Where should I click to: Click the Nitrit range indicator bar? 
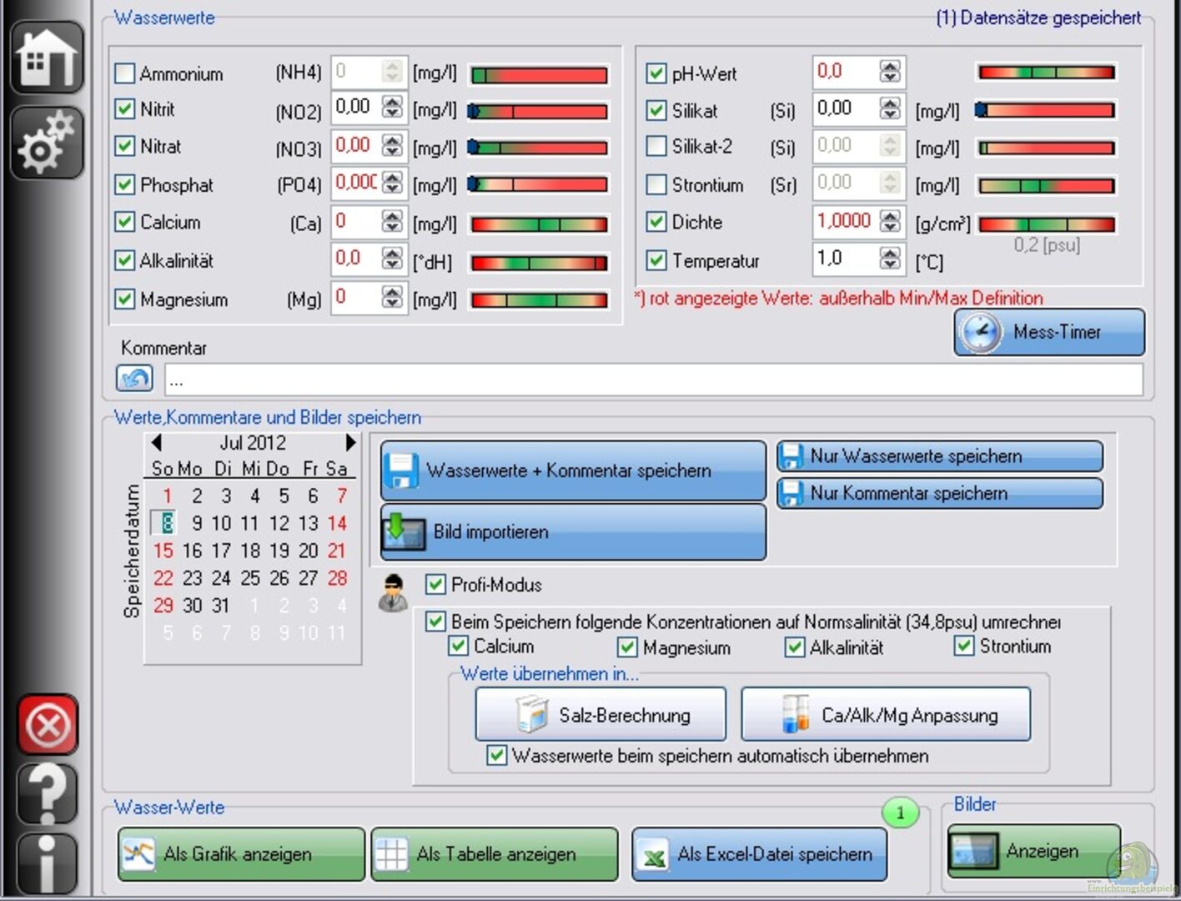pyautogui.click(x=539, y=112)
